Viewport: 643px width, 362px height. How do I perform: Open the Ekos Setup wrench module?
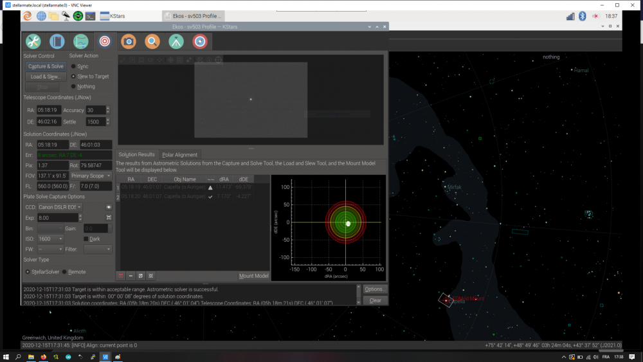(33, 41)
